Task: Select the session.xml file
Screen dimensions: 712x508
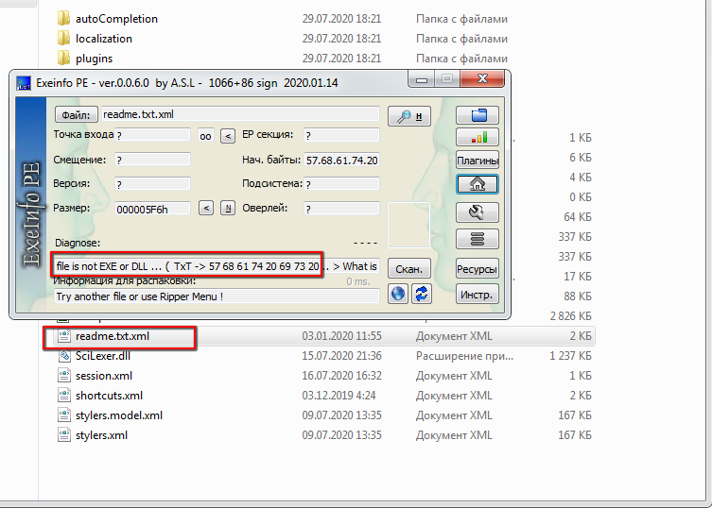Action: [104, 376]
